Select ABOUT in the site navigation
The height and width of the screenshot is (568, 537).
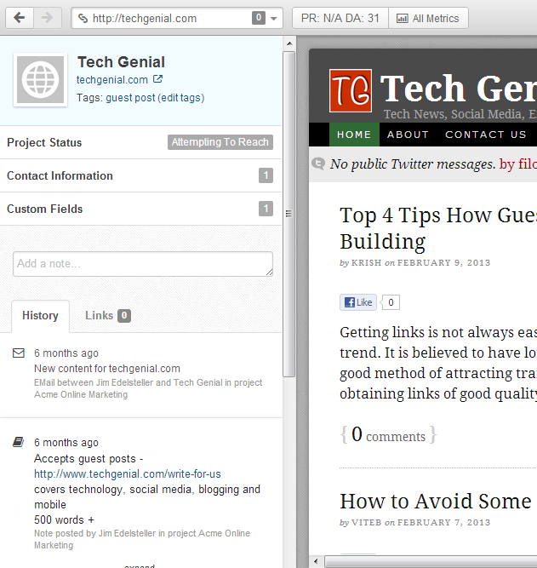click(x=408, y=135)
